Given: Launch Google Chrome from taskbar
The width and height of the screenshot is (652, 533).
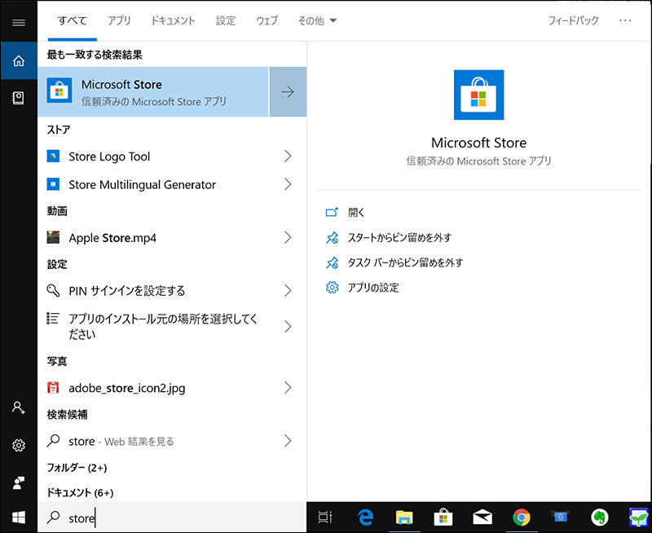Looking at the screenshot, I should coord(522,518).
